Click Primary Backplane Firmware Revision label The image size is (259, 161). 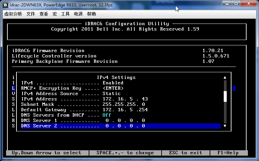point(64,61)
